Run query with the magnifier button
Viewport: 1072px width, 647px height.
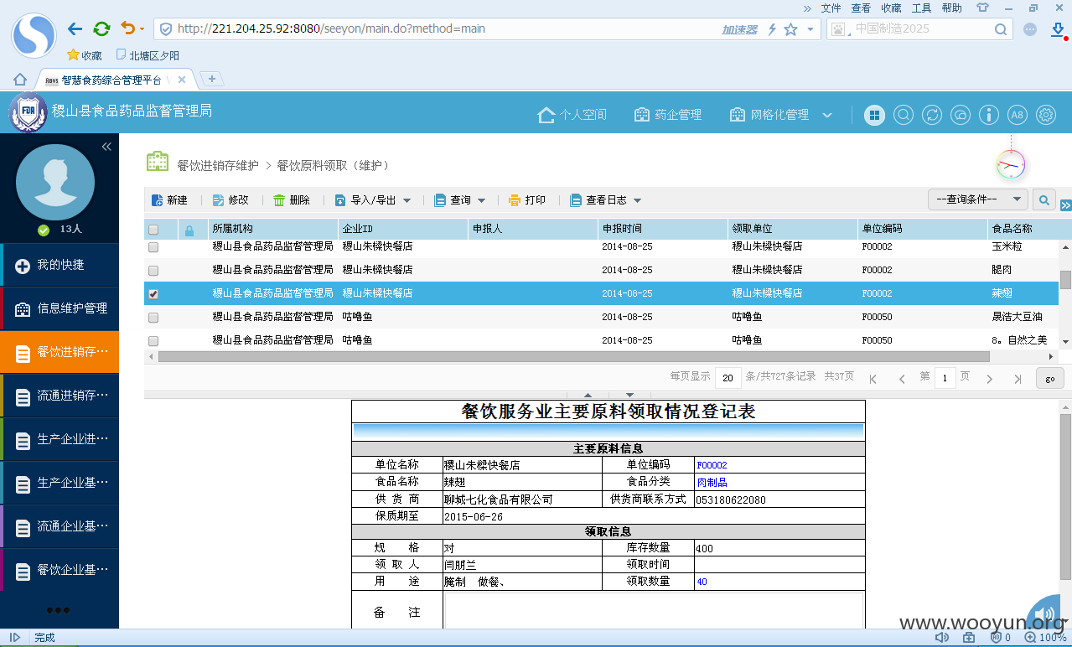1044,200
